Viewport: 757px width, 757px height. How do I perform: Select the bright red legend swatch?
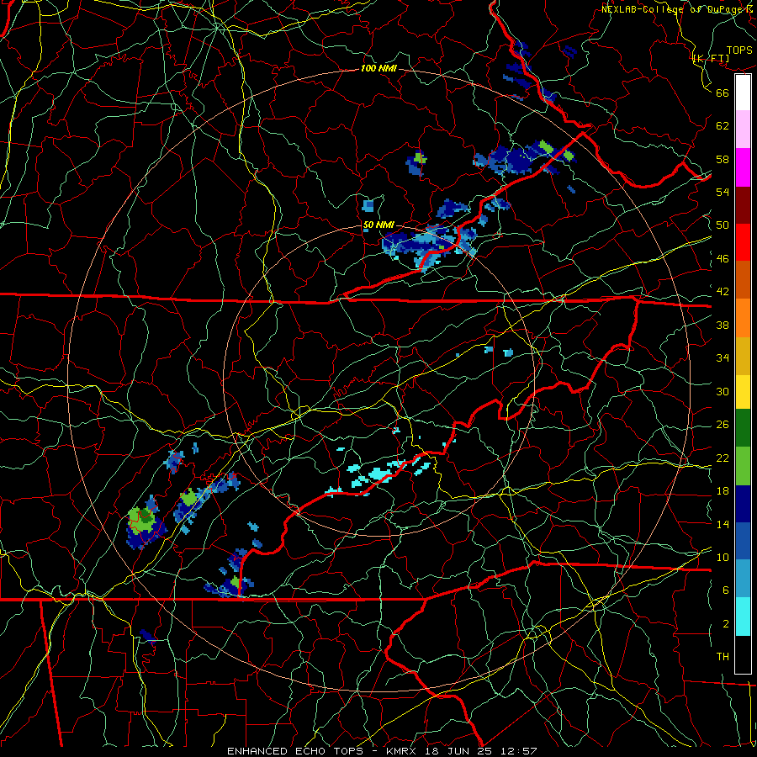(x=743, y=242)
